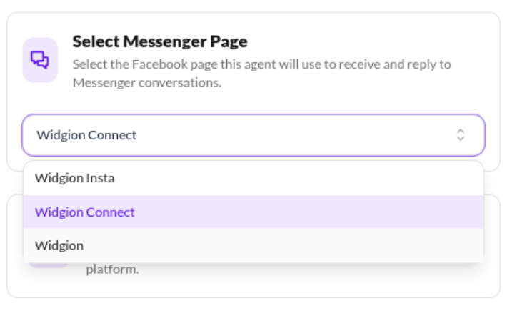Click the description starting 'Select the Facebook page'

click(261, 64)
